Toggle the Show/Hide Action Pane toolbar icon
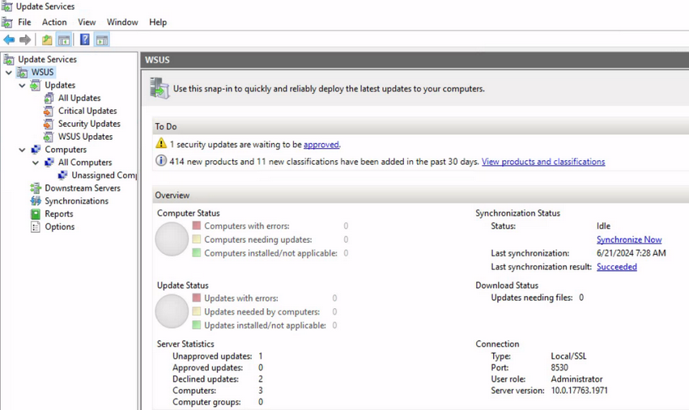689x410 pixels. pos(102,40)
